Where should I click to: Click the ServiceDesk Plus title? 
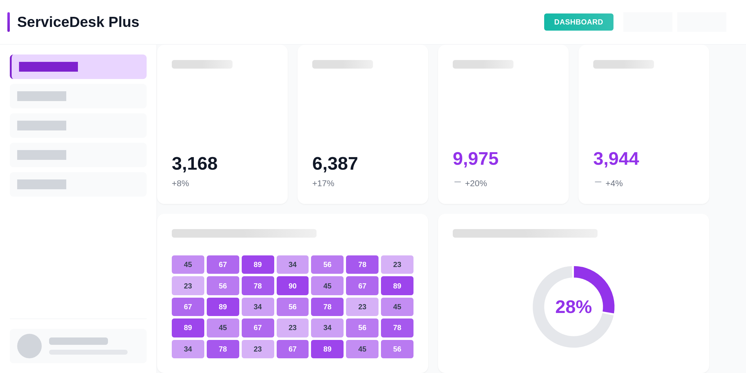pos(78,22)
